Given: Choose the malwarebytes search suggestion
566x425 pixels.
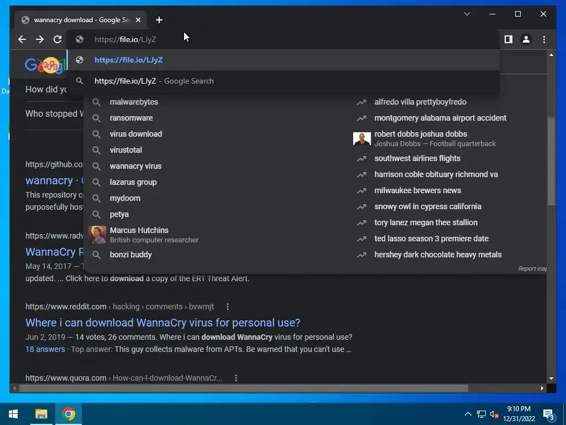Looking at the screenshot, I should tap(134, 102).
